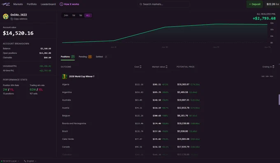Click the 2026 World Cup Winner trophy icon
280x163 pixels.
click(x=65, y=76)
